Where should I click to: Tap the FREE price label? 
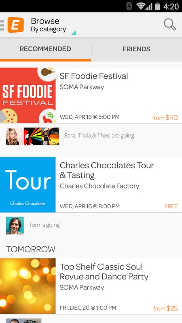[171, 206]
